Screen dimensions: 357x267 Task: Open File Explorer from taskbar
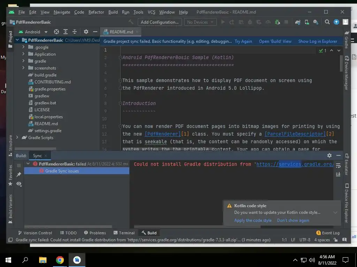[43, 260]
